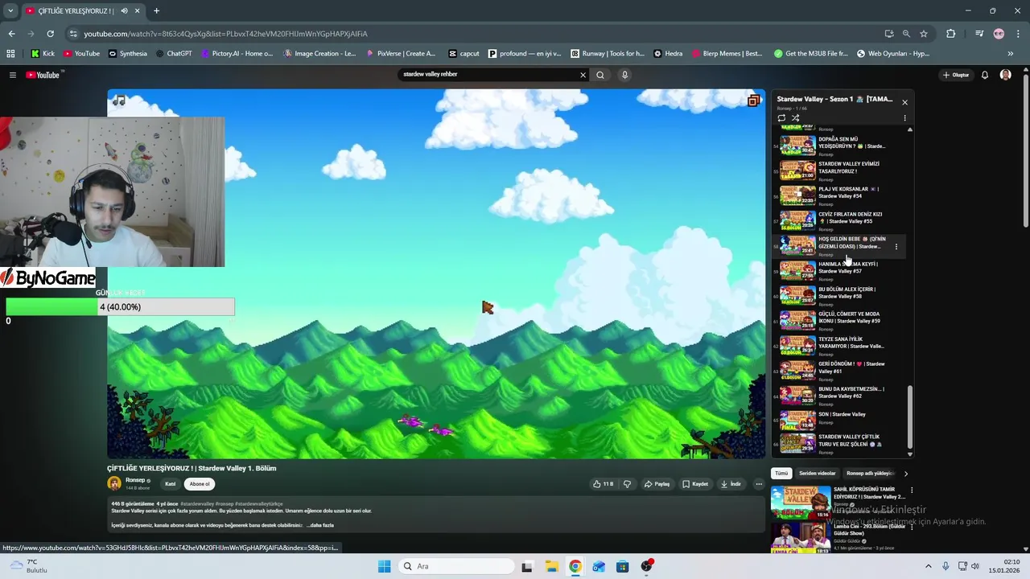The height and width of the screenshot is (579, 1030).
Task: Open YouTube notifications bell
Action: click(984, 75)
